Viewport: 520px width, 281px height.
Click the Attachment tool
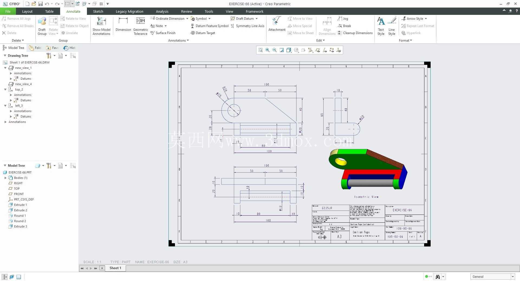pyautogui.click(x=277, y=24)
